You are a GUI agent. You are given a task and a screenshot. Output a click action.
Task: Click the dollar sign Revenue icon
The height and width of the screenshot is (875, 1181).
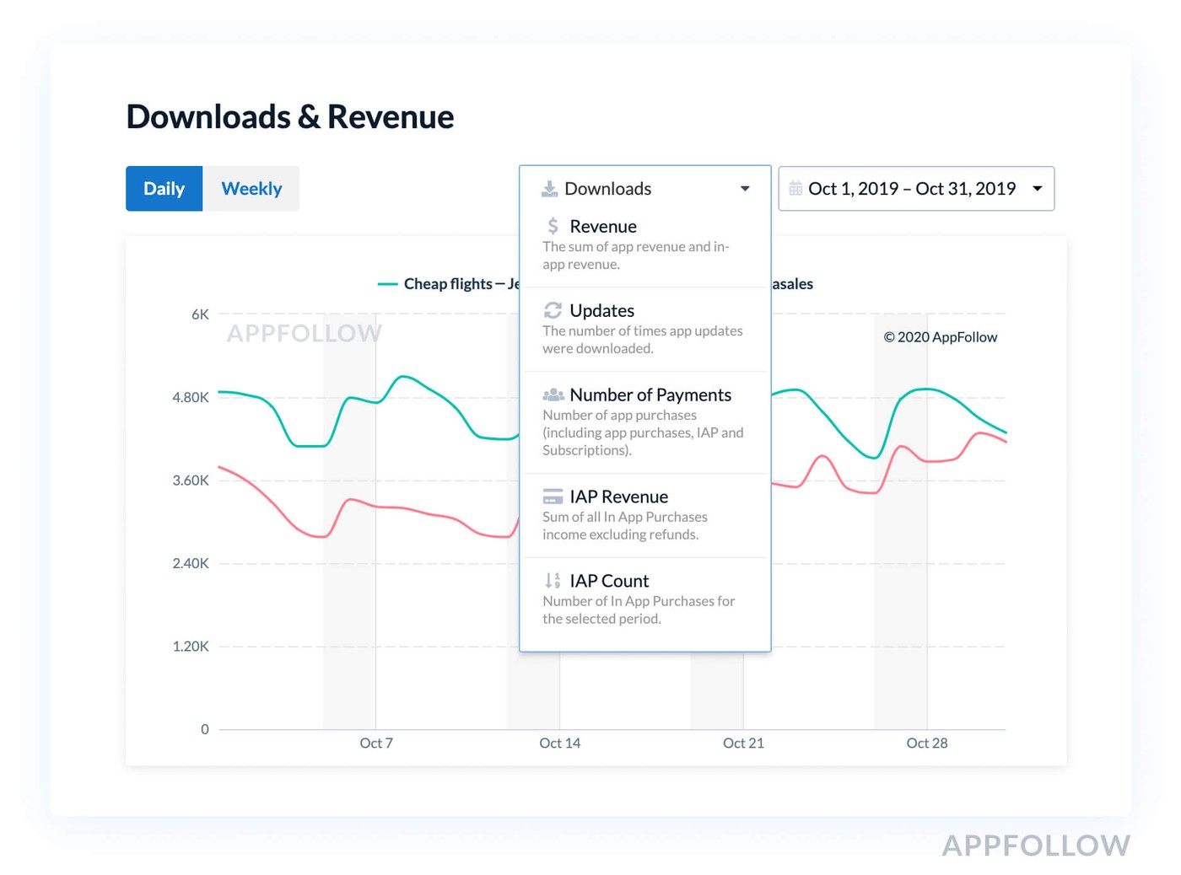click(553, 226)
